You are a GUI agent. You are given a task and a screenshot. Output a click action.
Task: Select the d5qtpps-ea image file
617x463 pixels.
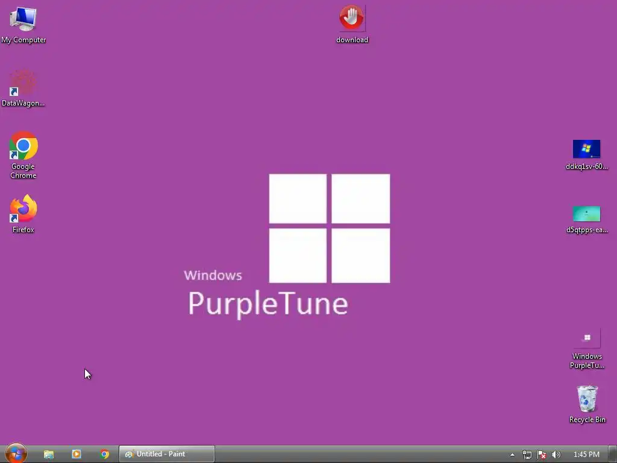586,213
